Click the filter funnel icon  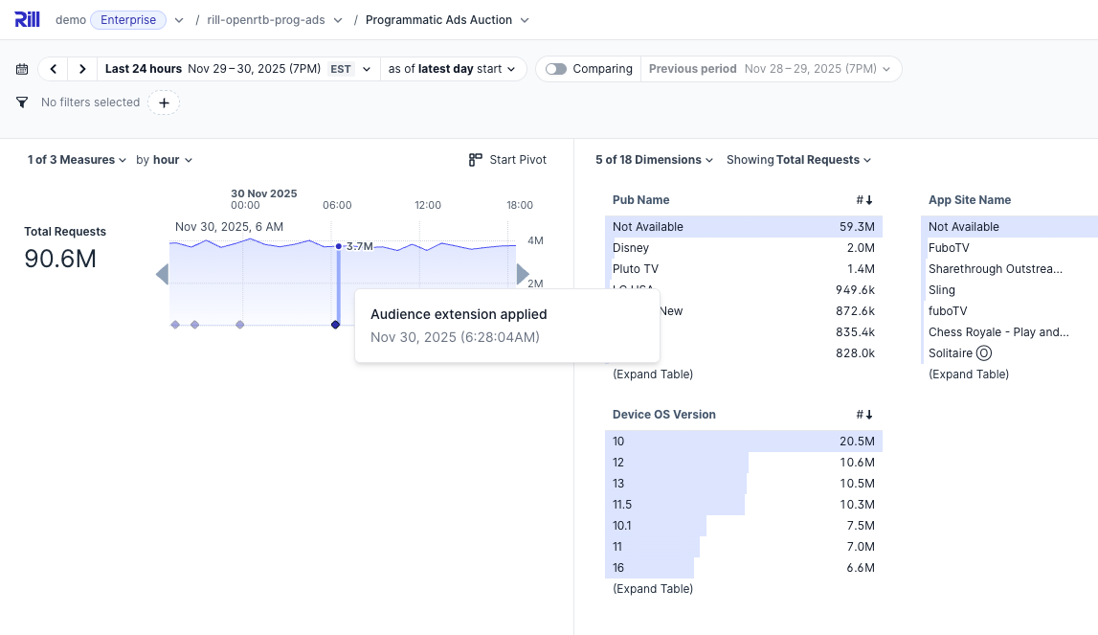tap(22, 102)
